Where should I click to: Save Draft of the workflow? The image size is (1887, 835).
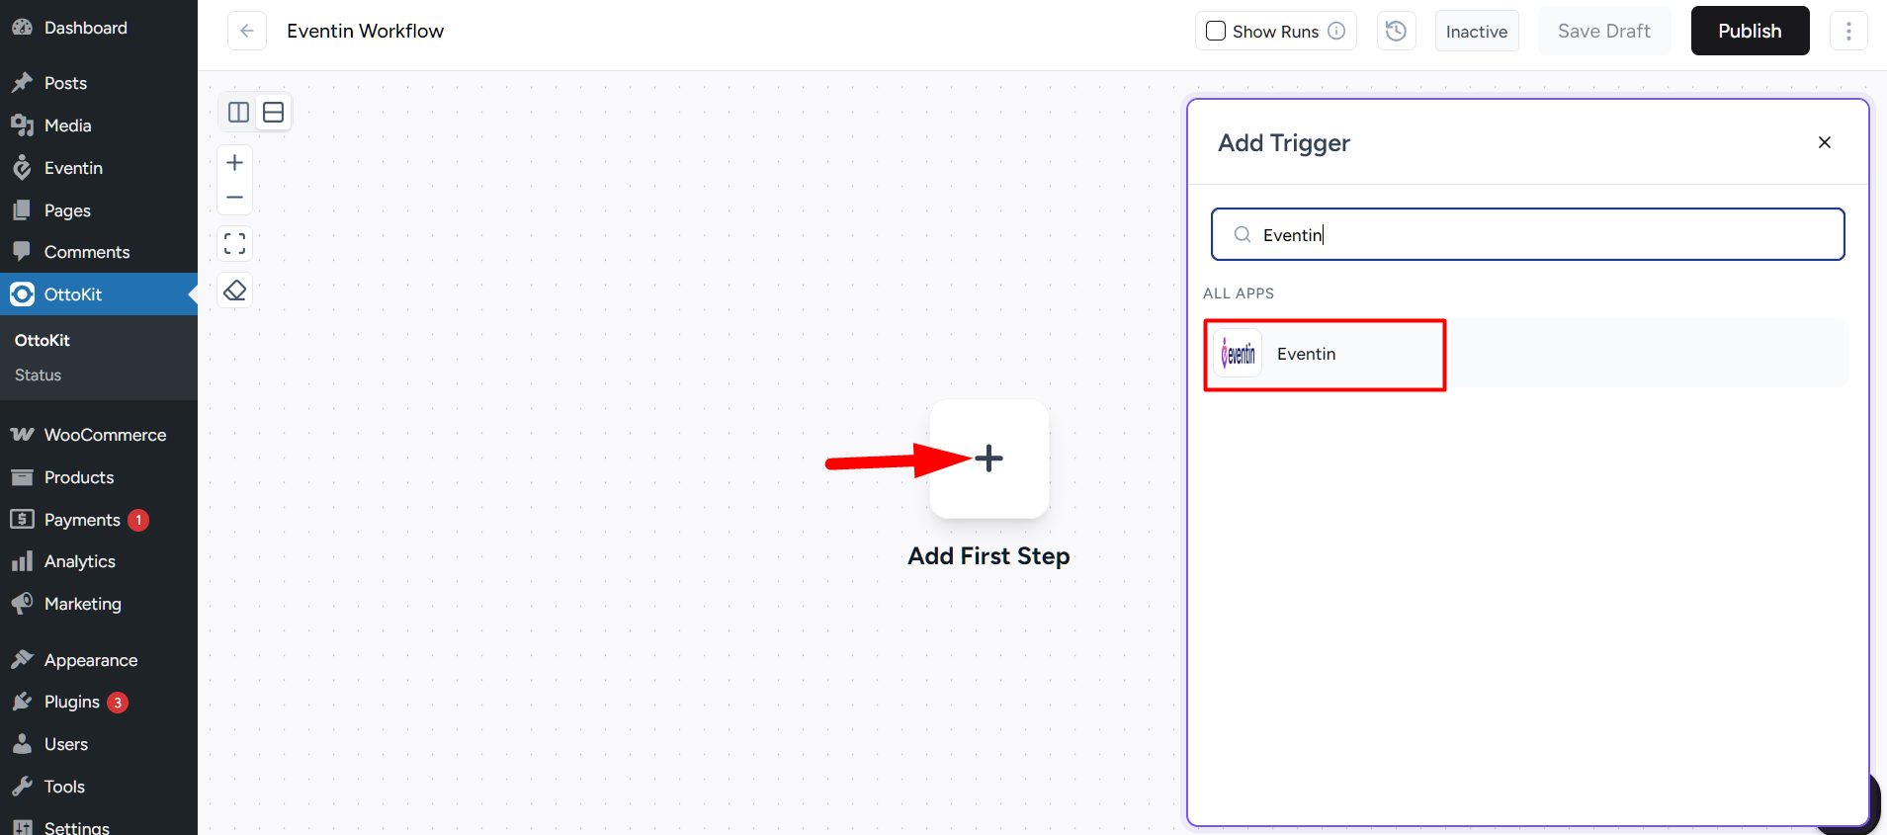click(1603, 31)
